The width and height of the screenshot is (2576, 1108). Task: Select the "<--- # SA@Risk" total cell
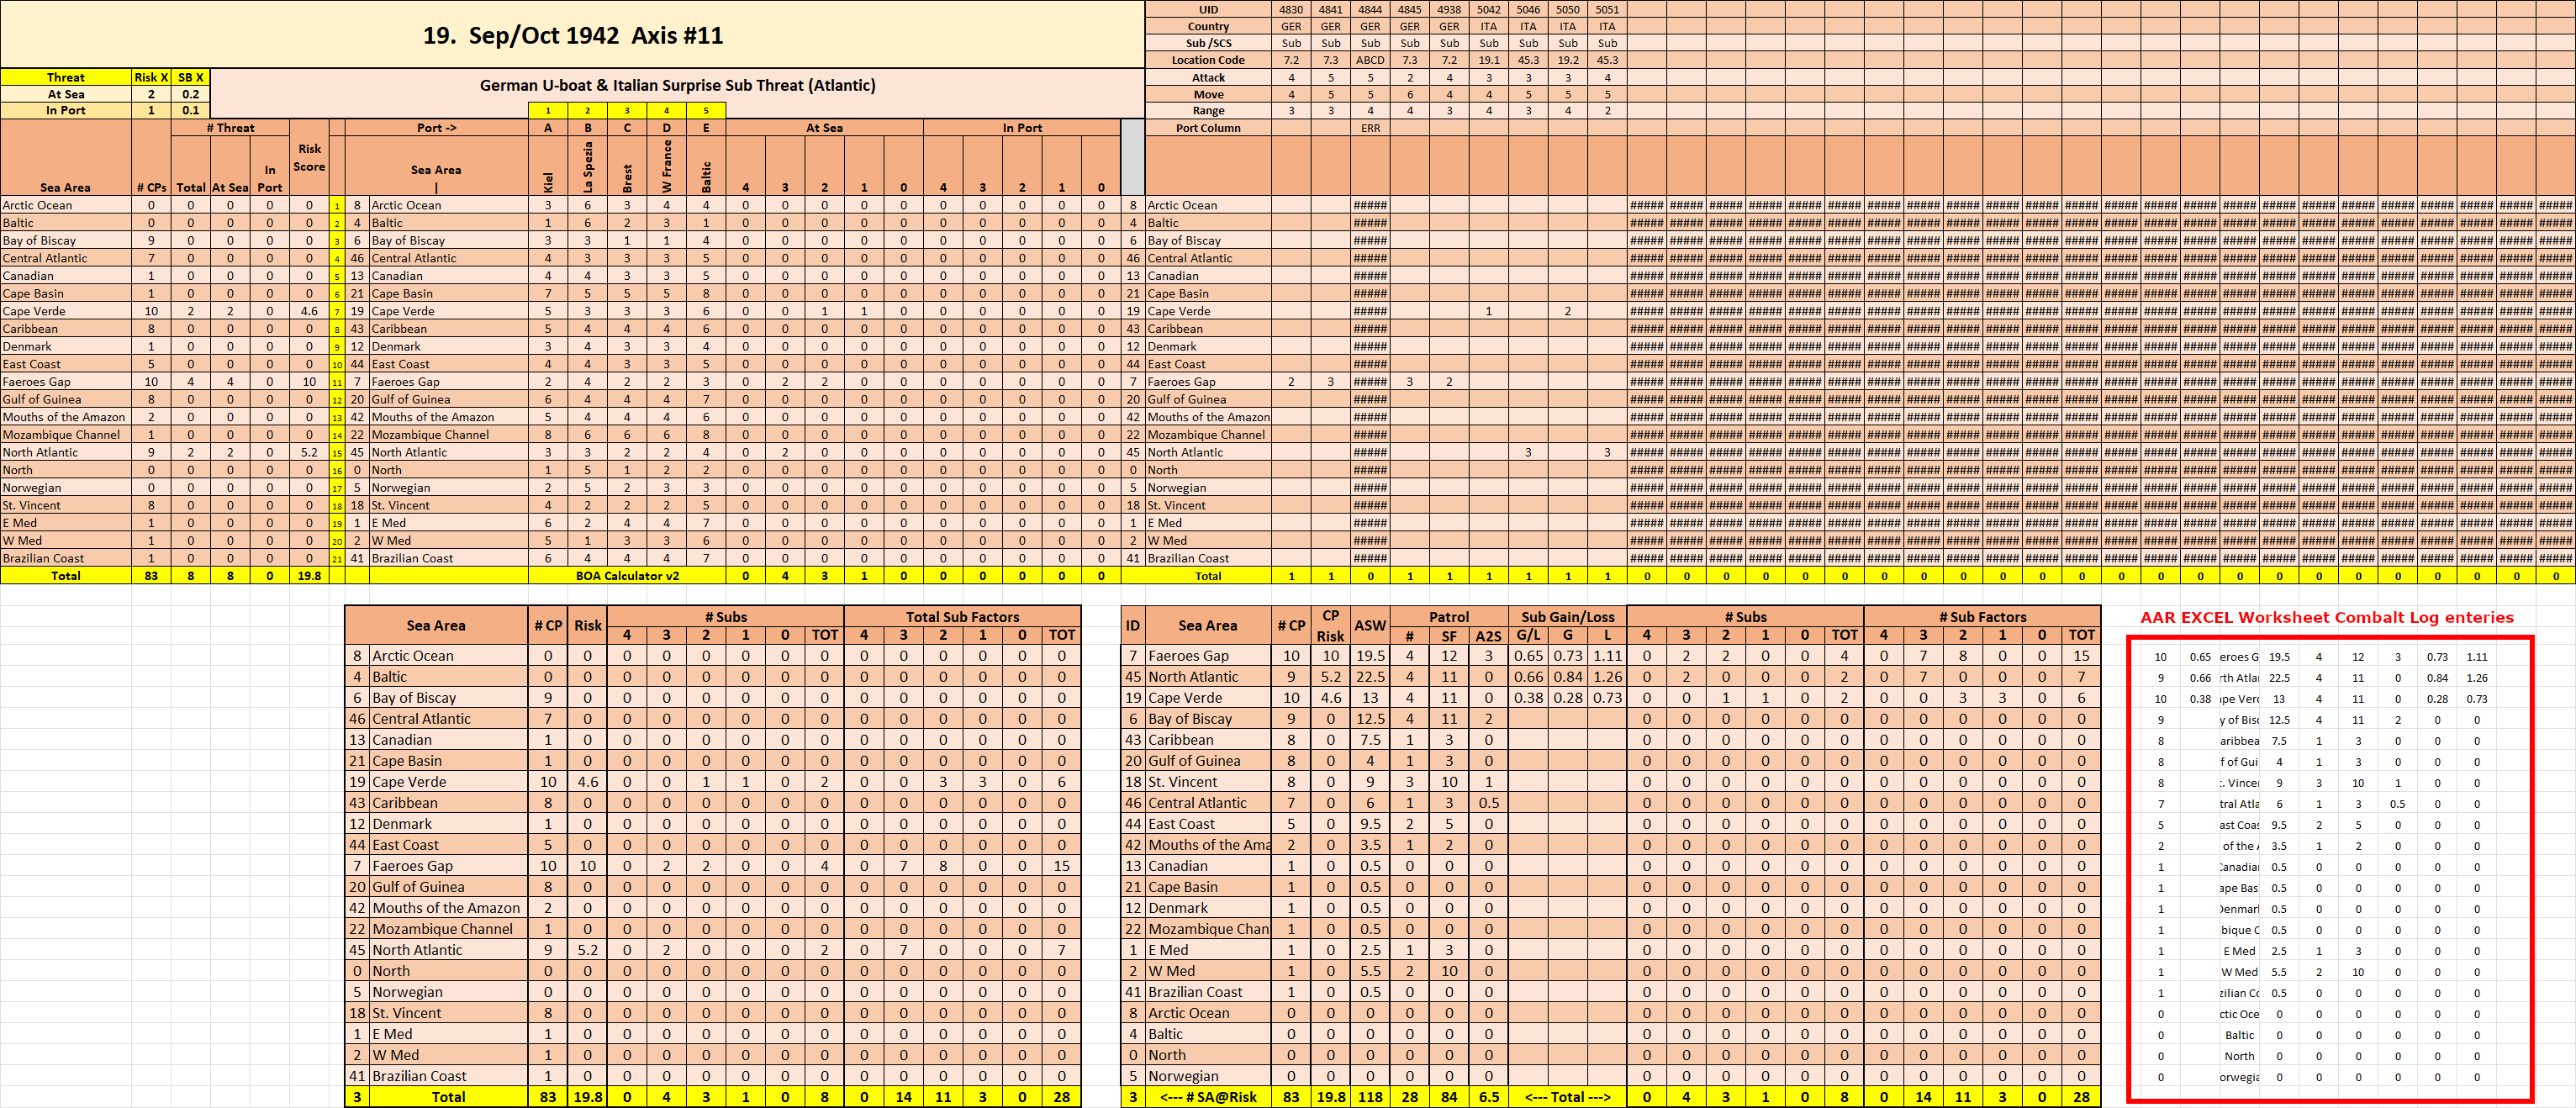pyautogui.click(x=1208, y=1097)
